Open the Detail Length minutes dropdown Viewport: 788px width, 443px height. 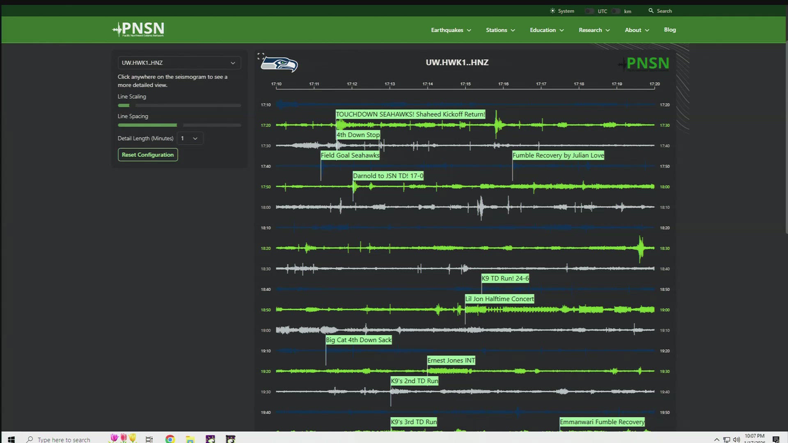pos(190,138)
